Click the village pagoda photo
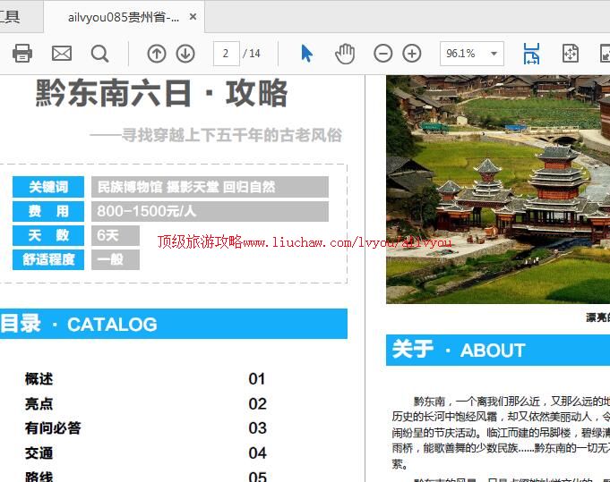This screenshot has width=610, height=482. pos(497,190)
